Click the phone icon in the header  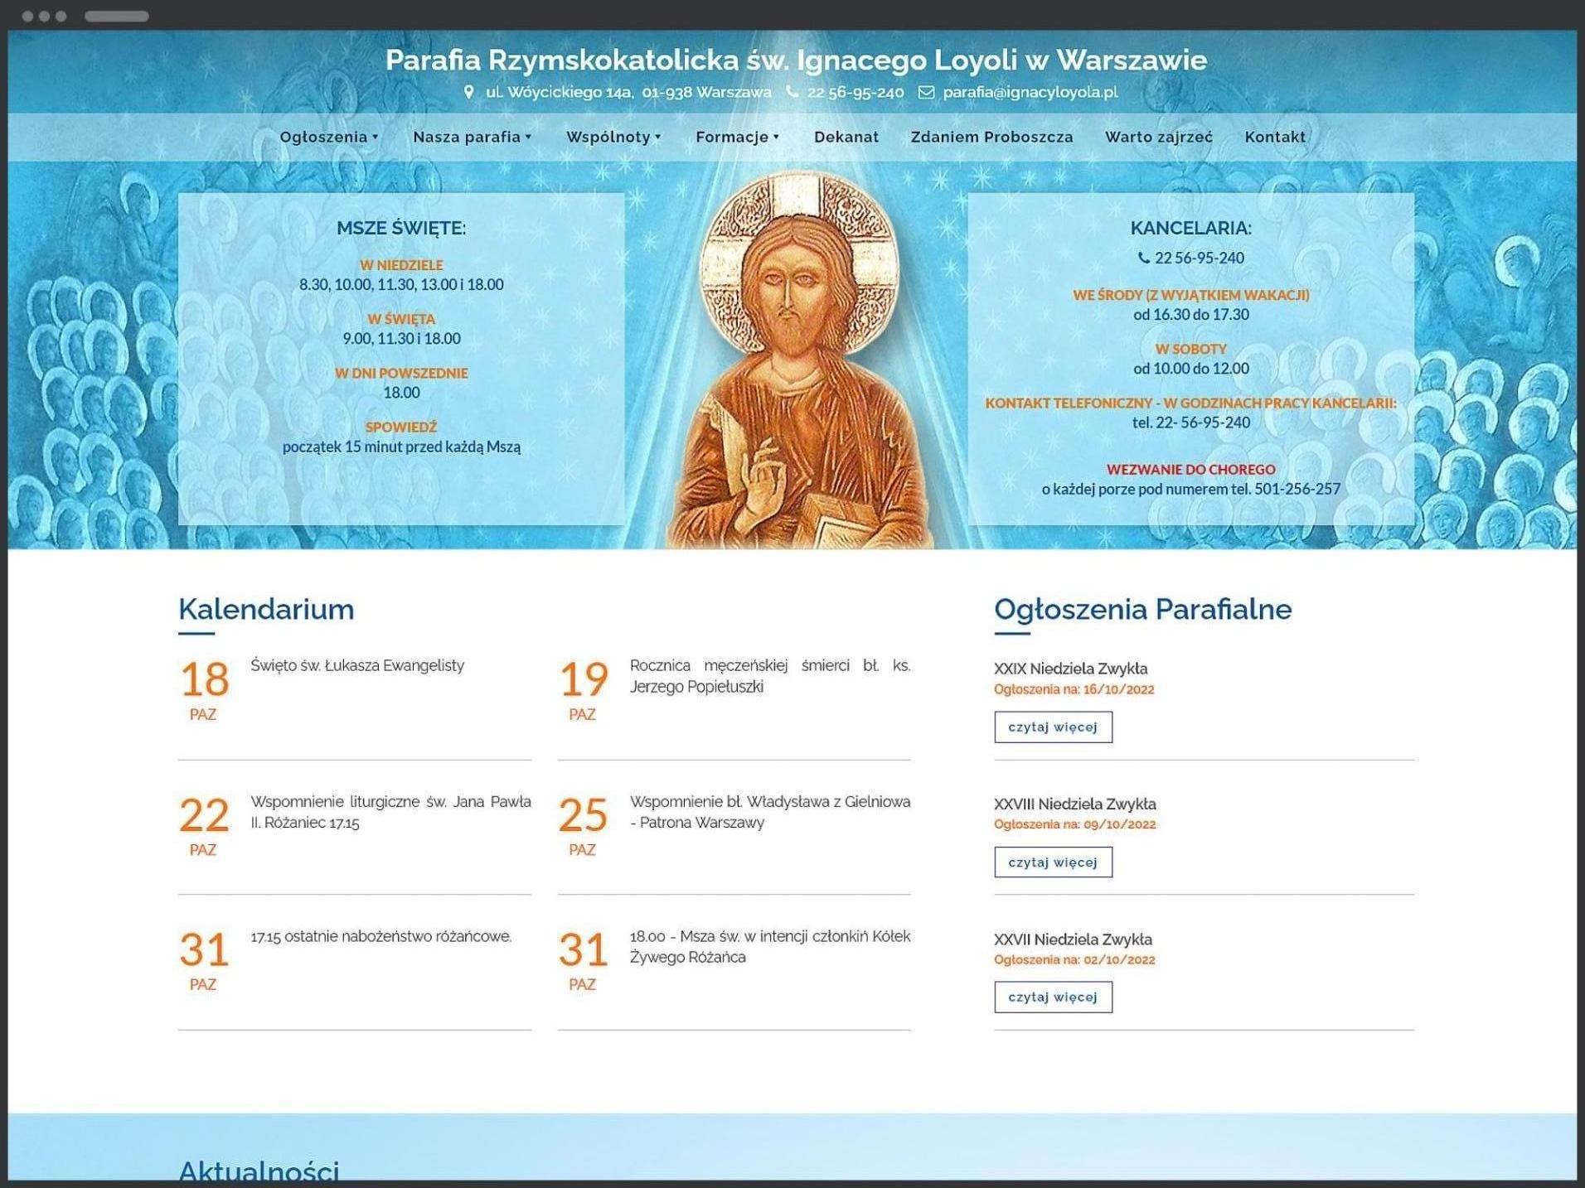pyautogui.click(x=792, y=92)
